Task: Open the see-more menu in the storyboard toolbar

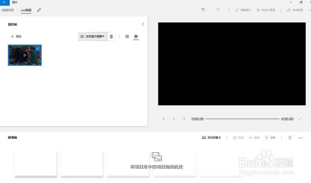Action: coord(300,138)
